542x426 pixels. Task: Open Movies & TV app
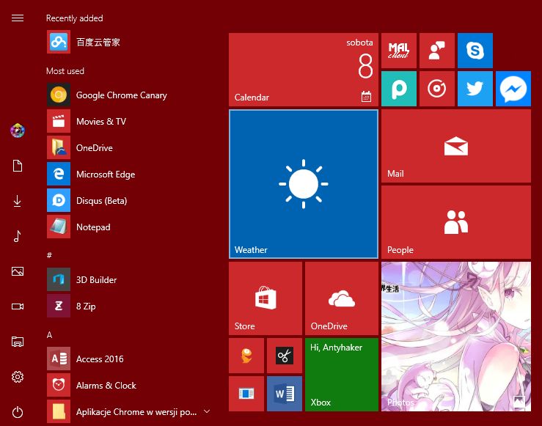(x=131, y=121)
